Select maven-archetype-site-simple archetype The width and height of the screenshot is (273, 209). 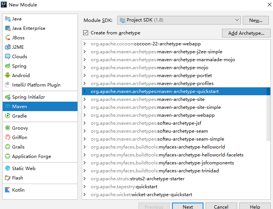pyautogui.click(x=174, y=107)
